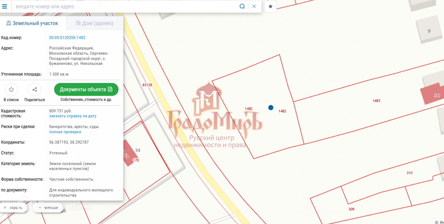Click the blue map marker dot
The image size is (444, 224).
(x=271, y=108)
